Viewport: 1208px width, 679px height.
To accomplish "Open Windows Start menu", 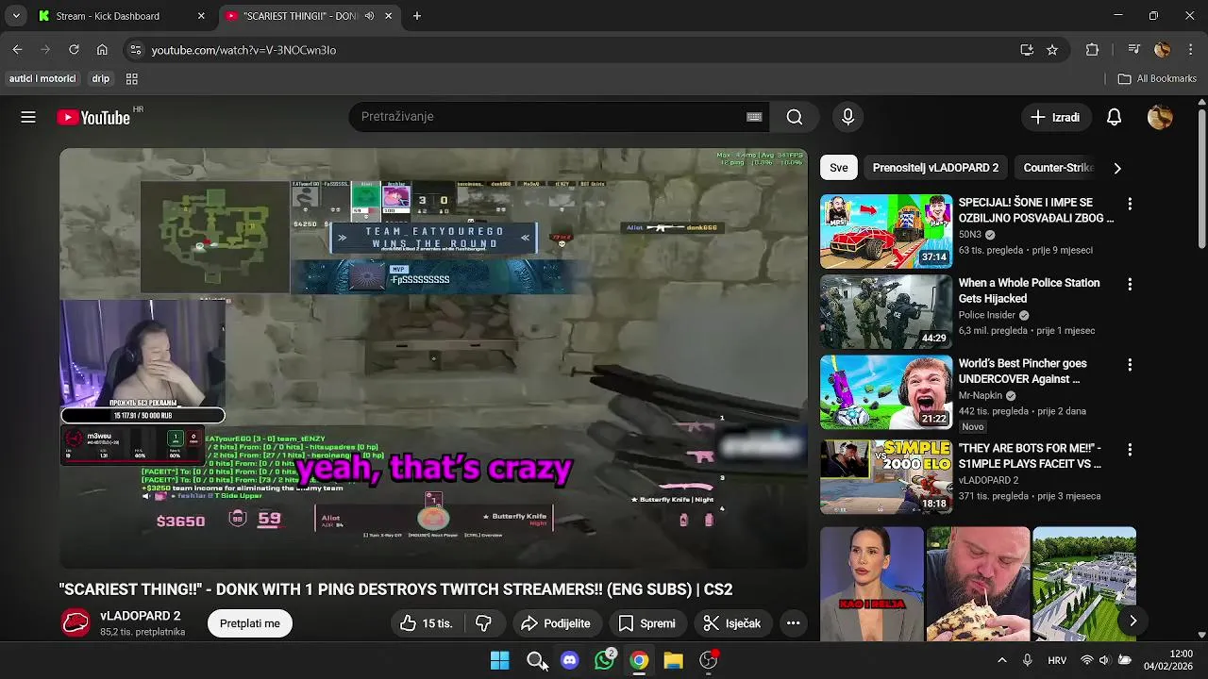I will (499, 660).
